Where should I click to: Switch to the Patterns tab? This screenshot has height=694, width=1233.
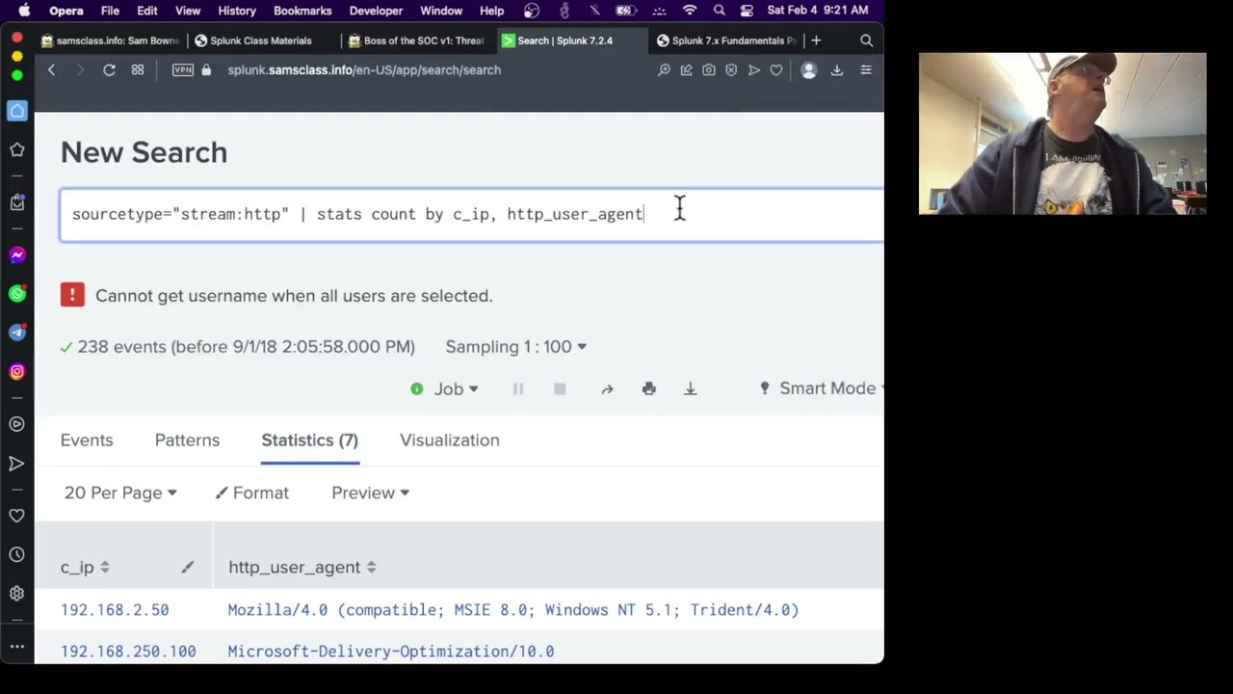click(187, 440)
